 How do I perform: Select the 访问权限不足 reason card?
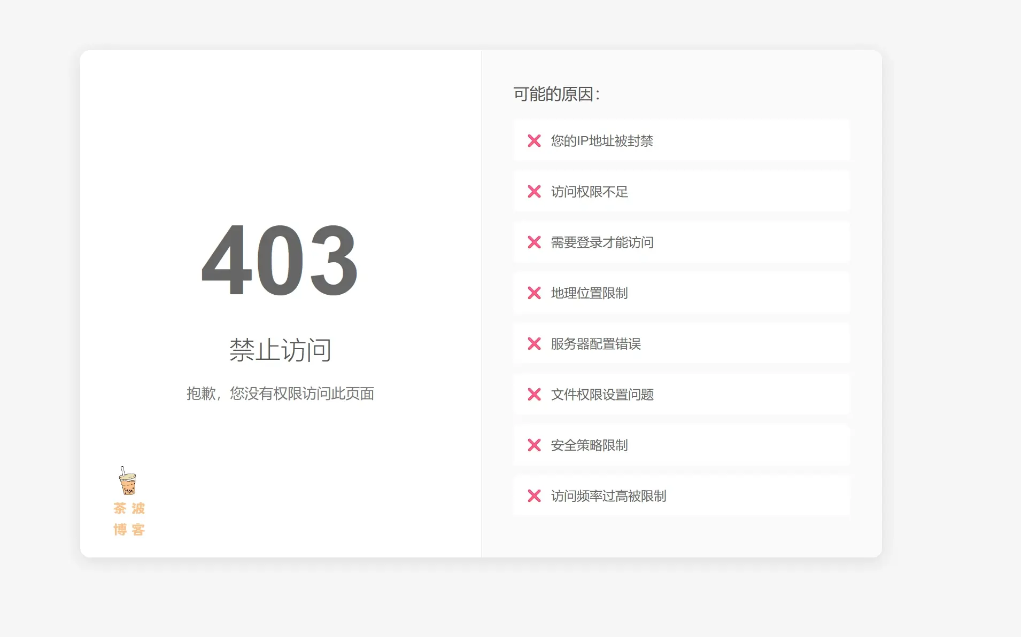[x=682, y=192]
